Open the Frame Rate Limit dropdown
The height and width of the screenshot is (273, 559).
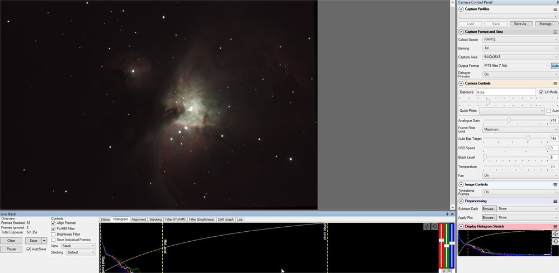pyautogui.click(x=520, y=129)
